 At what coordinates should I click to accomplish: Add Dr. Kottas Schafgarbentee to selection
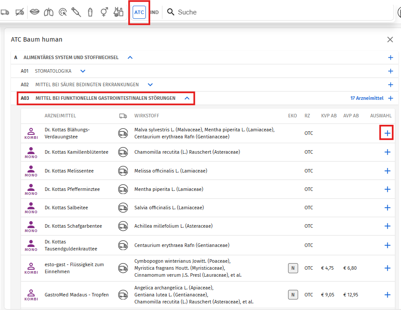click(387, 226)
